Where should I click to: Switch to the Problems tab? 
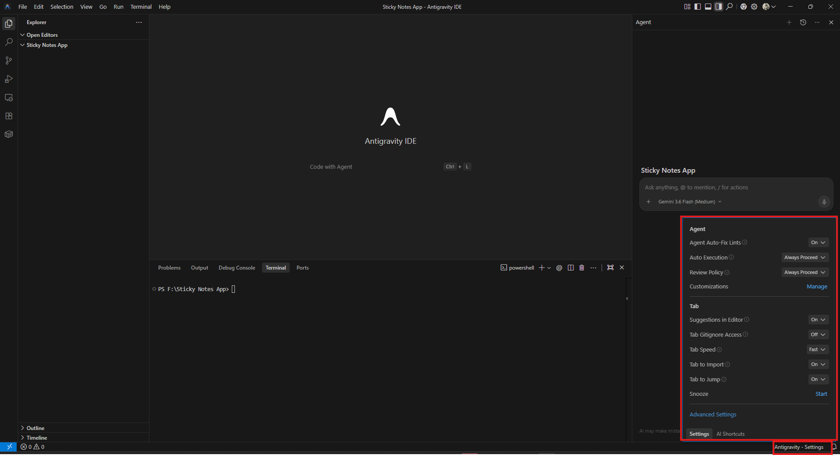169,268
